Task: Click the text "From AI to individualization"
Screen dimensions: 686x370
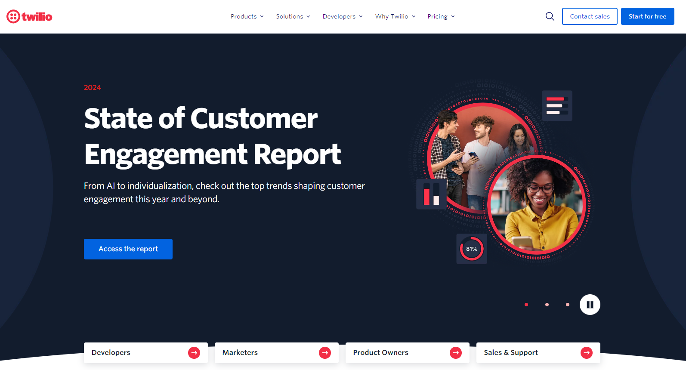Action: pyautogui.click(x=138, y=186)
